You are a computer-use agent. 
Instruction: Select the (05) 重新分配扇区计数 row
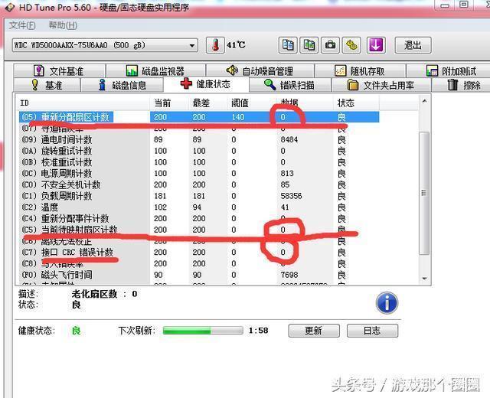[x=199, y=117]
